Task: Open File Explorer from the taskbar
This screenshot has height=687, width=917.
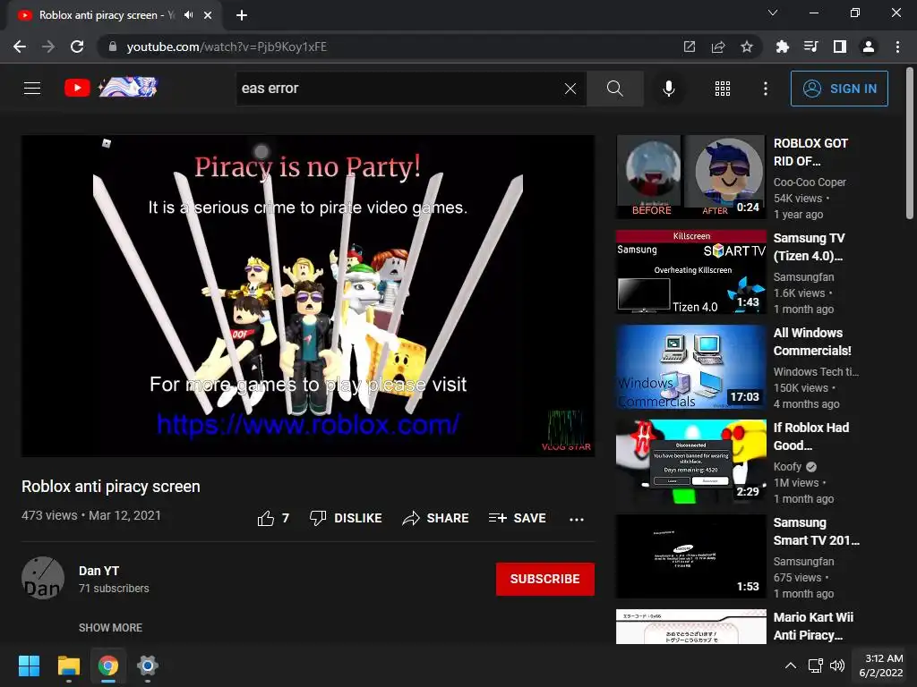Action: [x=68, y=666]
